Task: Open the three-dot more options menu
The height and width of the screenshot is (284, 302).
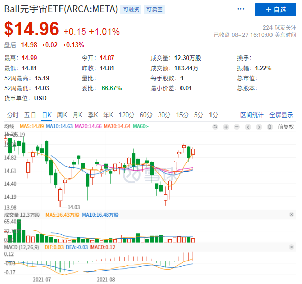Action: pyautogui.click(x=241, y=9)
